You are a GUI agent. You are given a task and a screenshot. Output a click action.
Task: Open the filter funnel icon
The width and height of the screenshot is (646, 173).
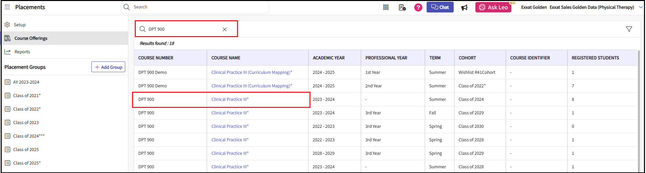[629, 29]
